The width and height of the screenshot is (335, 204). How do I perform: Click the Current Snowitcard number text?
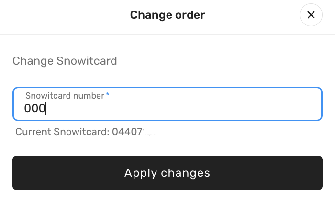(x=85, y=132)
